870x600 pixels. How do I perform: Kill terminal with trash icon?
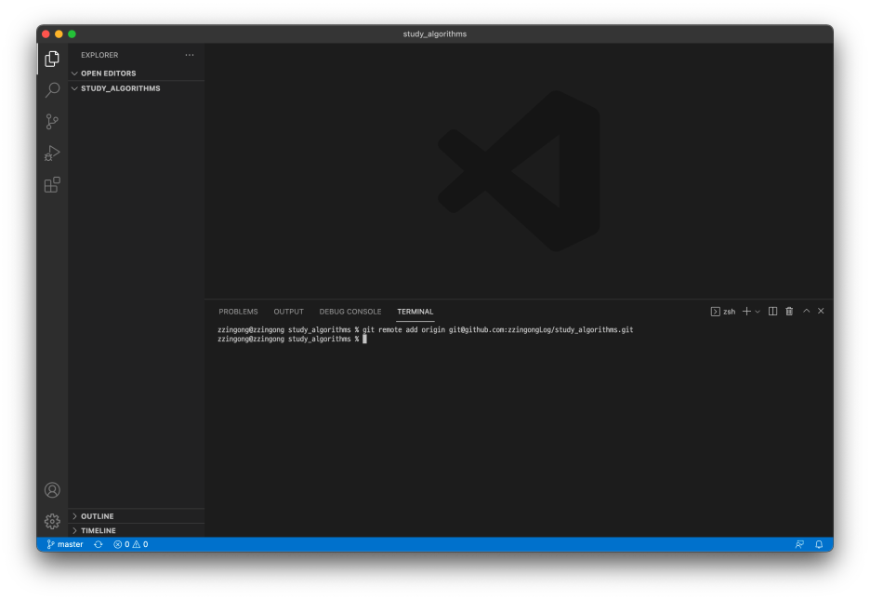point(789,312)
